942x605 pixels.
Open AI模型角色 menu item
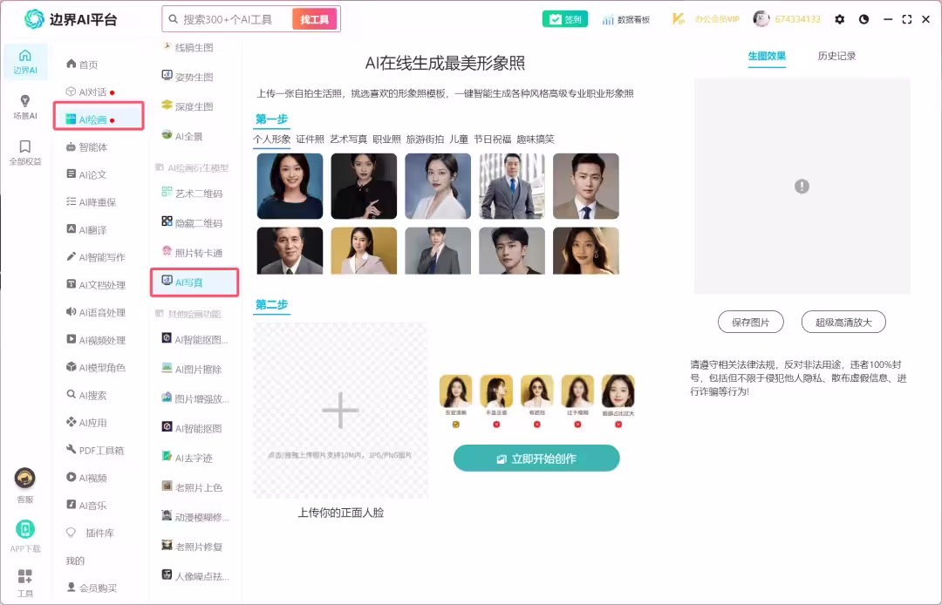click(96, 367)
